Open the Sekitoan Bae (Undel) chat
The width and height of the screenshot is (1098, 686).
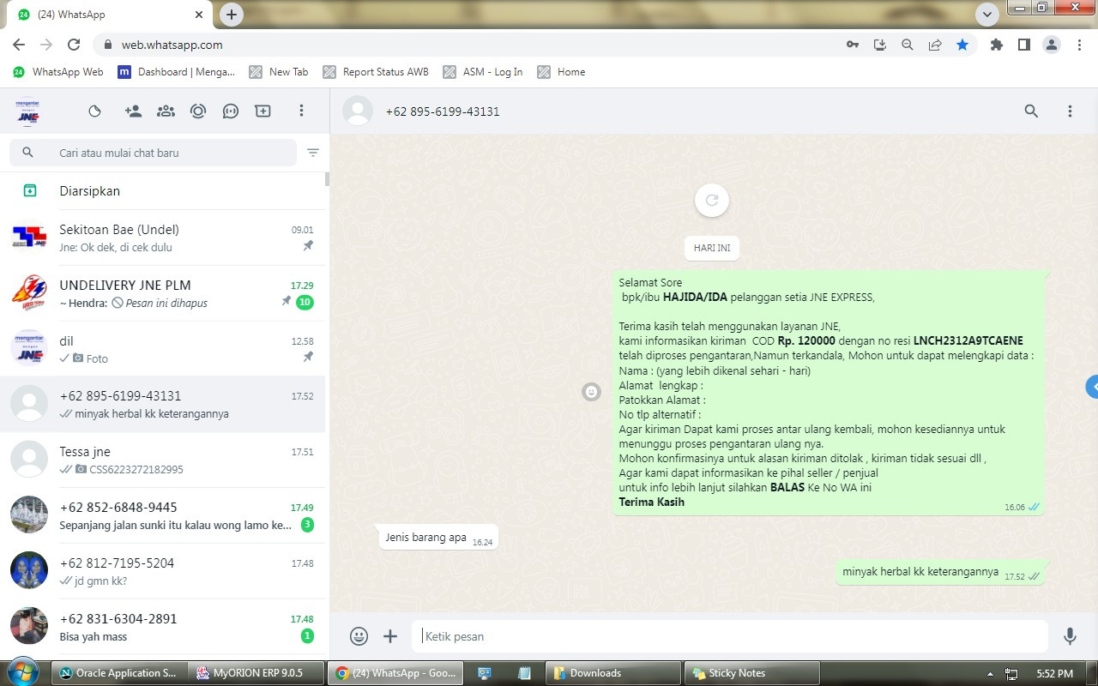click(x=163, y=238)
